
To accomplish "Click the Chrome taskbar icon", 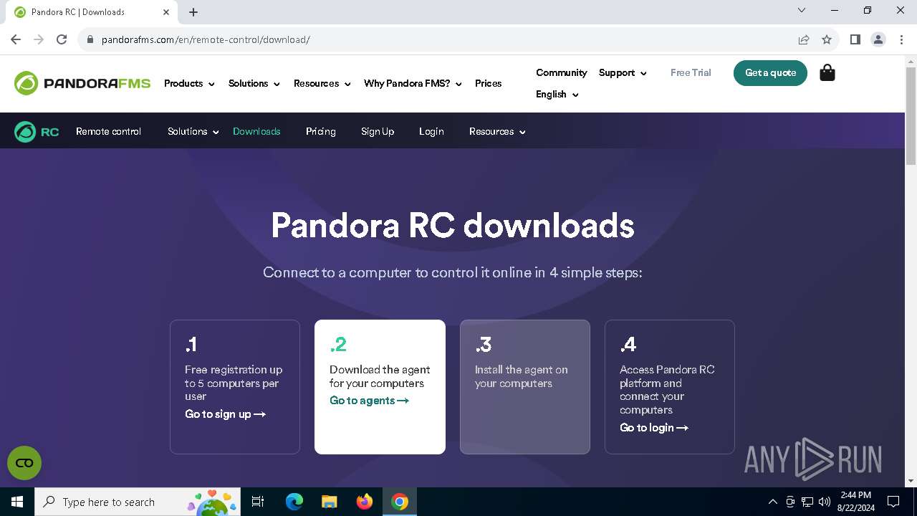I will click(400, 502).
